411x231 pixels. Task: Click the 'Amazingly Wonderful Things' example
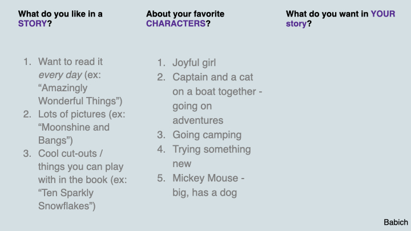point(80,95)
